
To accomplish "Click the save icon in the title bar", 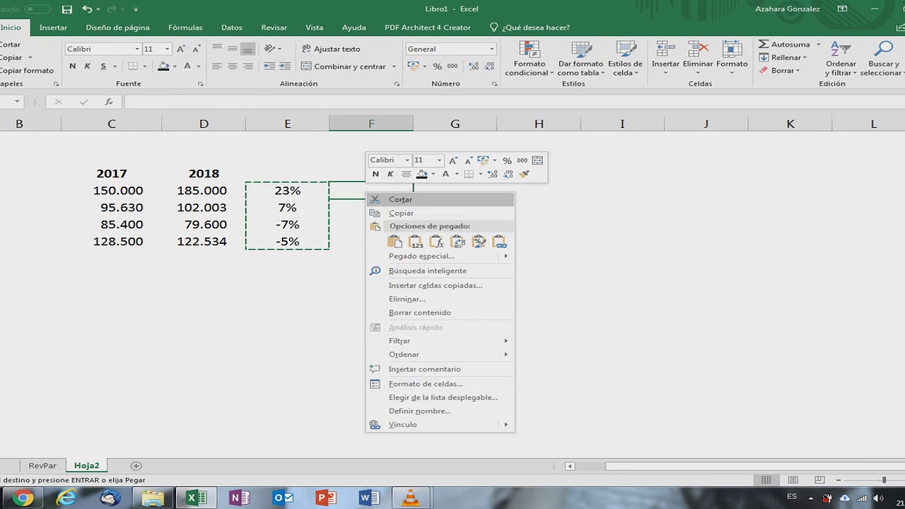I will click(66, 9).
